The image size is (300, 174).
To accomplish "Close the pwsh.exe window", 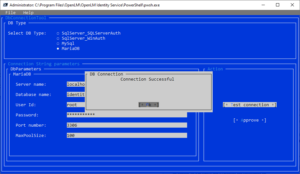I will pos(292,5).
